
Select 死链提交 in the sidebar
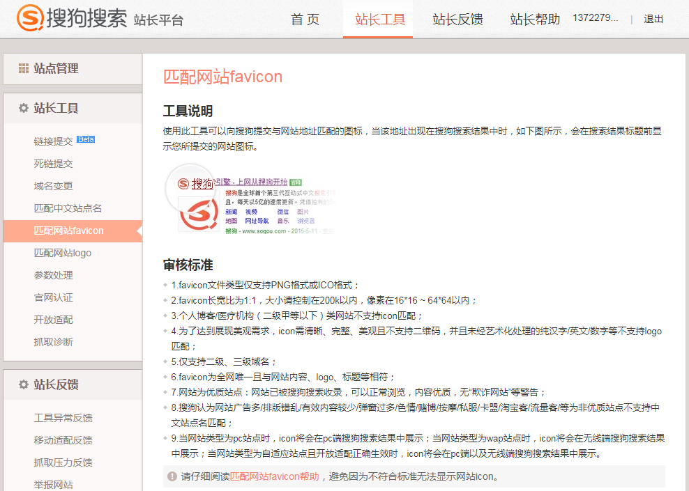click(x=54, y=164)
